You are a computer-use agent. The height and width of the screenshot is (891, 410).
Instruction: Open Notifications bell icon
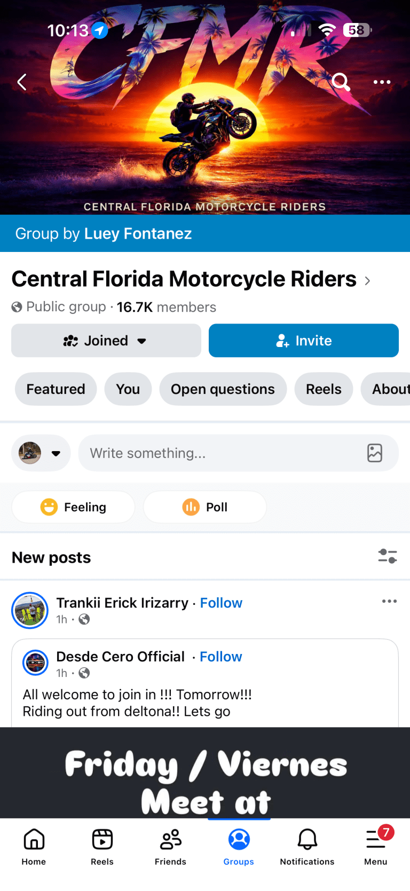307,845
